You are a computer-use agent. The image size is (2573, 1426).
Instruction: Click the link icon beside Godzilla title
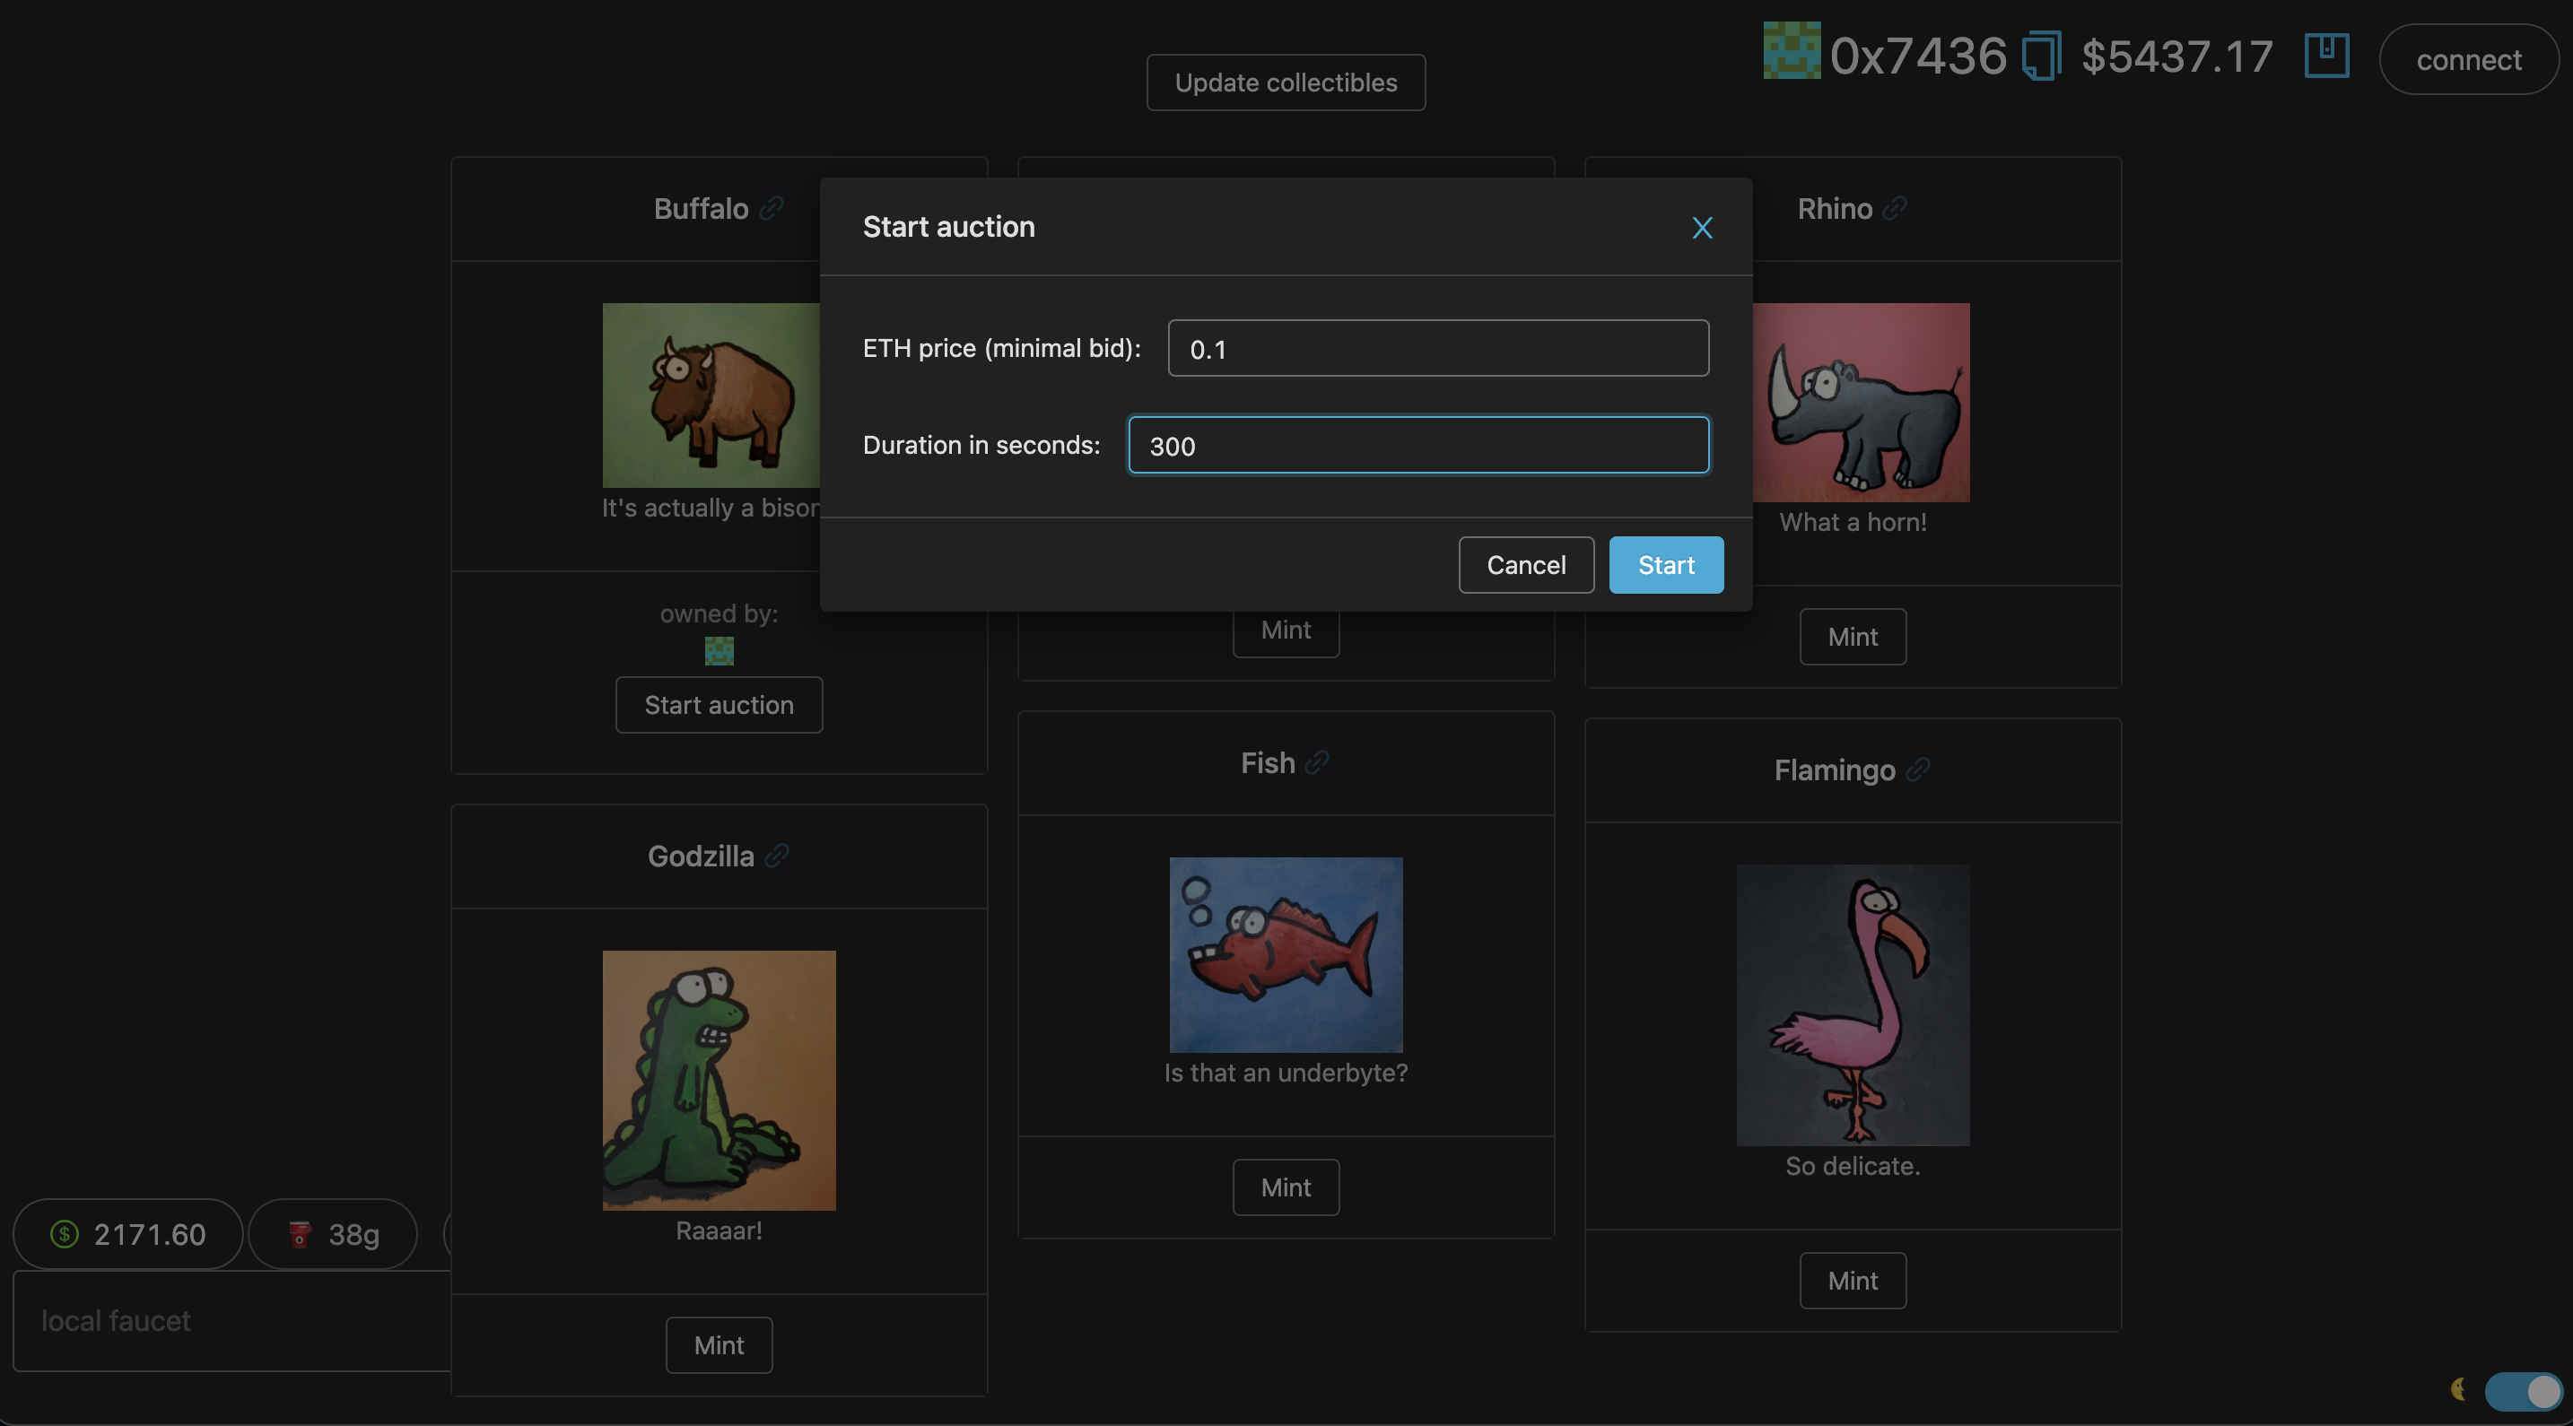pyautogui.click(x=776, y=856)
